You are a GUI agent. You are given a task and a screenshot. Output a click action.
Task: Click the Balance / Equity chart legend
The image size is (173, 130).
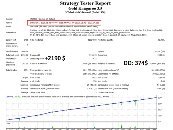coord(23,96)
